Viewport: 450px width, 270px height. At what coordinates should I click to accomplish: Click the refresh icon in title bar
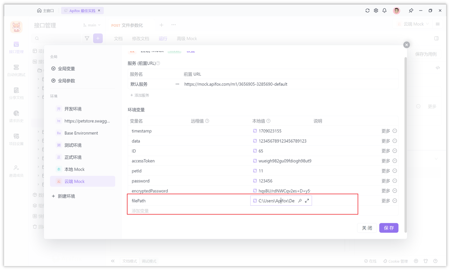tap(367, 11)
